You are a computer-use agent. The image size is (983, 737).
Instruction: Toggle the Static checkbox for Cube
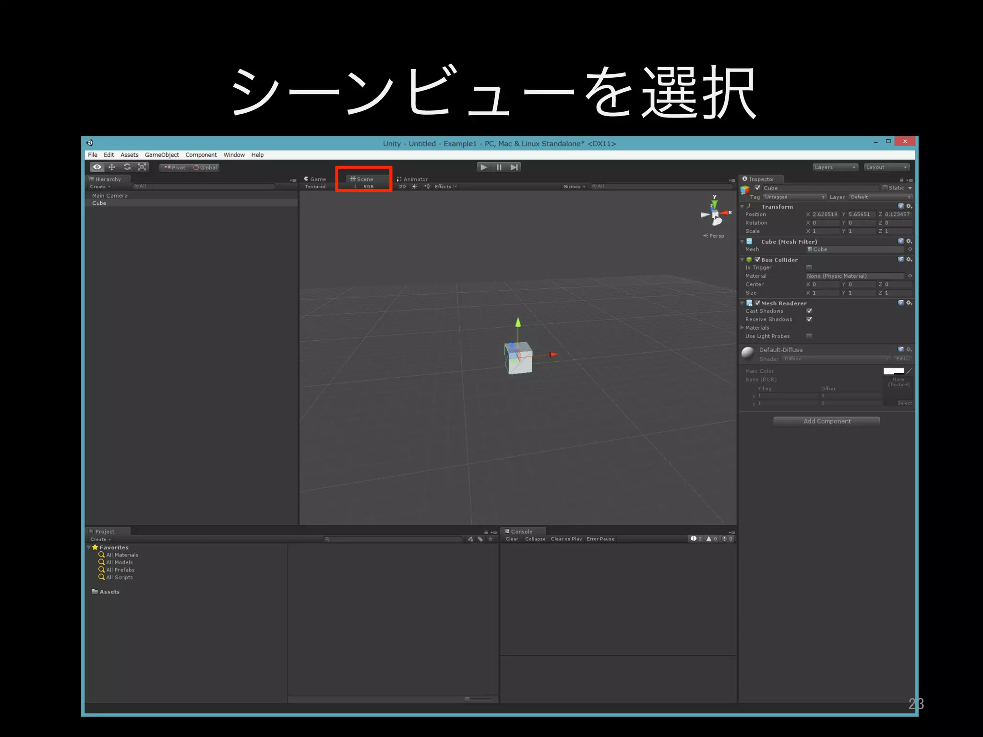tap(885, 188)
